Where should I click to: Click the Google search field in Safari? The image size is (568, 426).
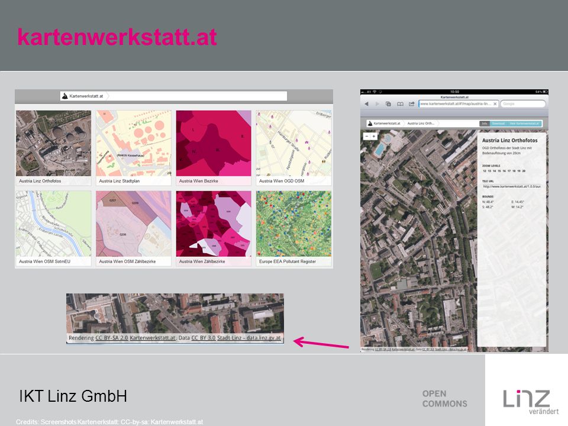point(522,104)
